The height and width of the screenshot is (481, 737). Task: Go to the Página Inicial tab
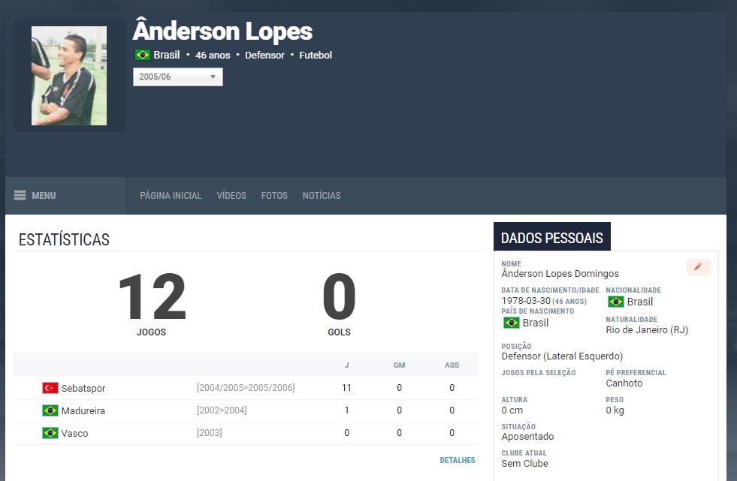click(x=171, y=196)
